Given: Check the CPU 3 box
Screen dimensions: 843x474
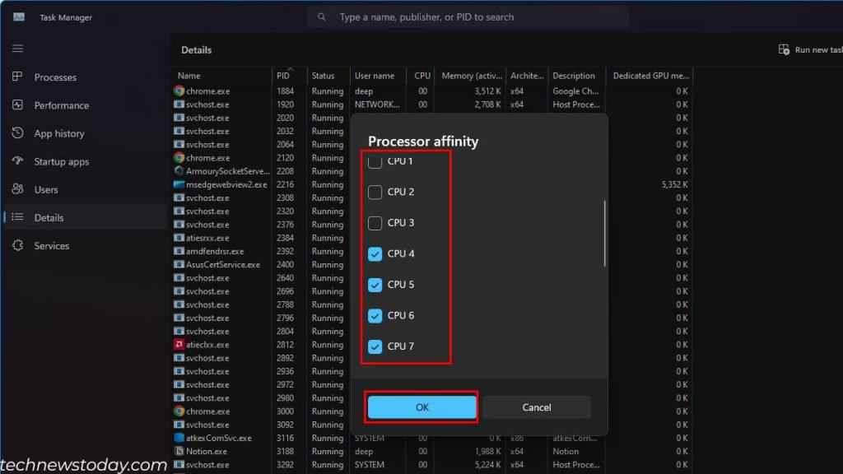Looking at the screenshot, I should 375,223.
